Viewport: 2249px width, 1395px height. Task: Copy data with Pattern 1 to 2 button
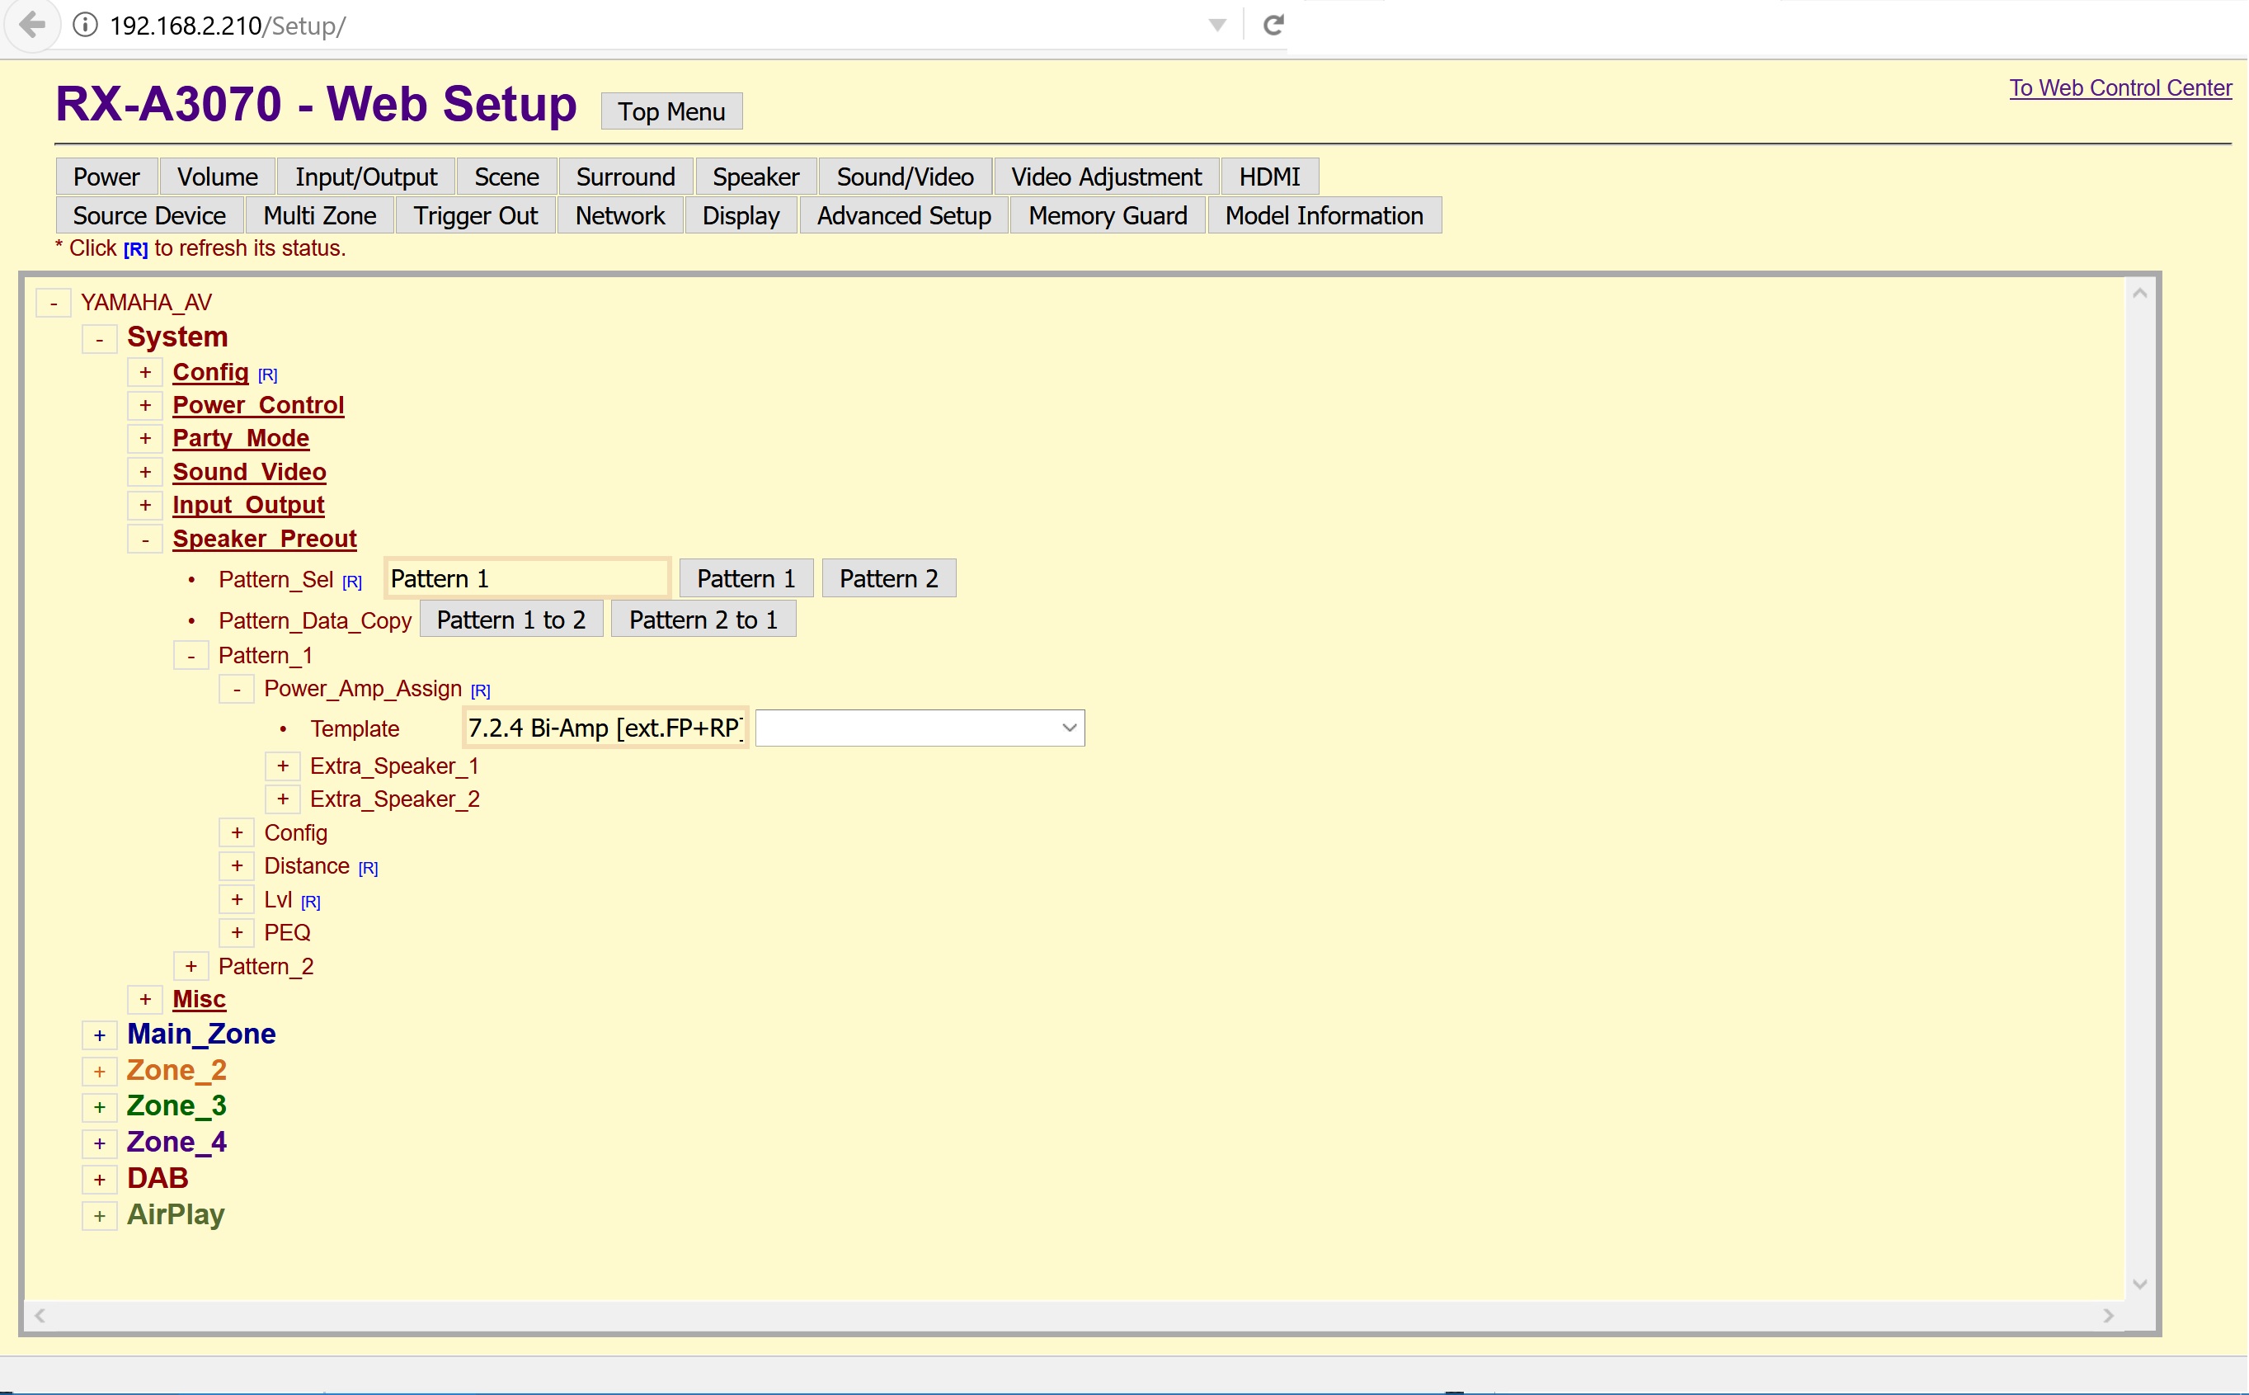(x=510, y=619)
